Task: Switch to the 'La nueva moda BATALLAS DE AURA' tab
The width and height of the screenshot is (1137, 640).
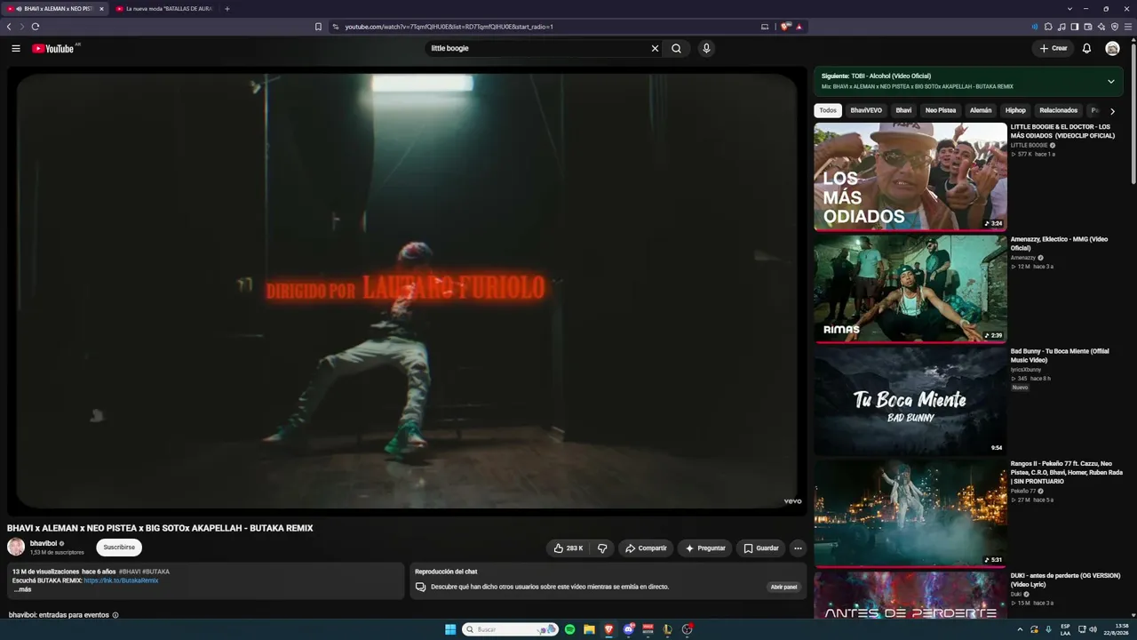Action: pos(165,9)
